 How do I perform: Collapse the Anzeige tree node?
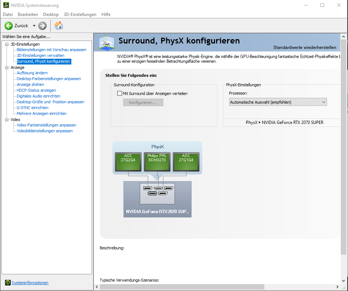pyautogui.click(x=7, y=67)
